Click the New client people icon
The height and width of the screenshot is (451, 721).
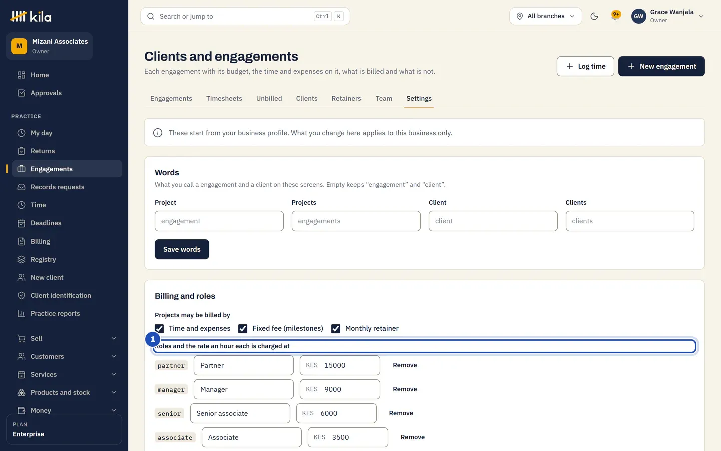21,277
